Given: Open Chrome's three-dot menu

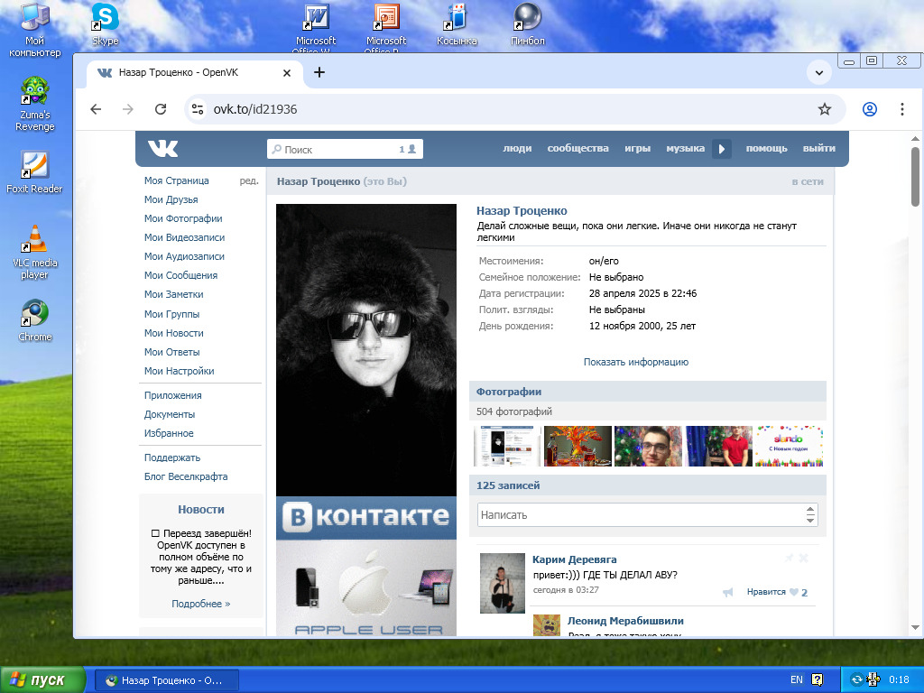Looking at the screenshot, I should tap(901, 109).
